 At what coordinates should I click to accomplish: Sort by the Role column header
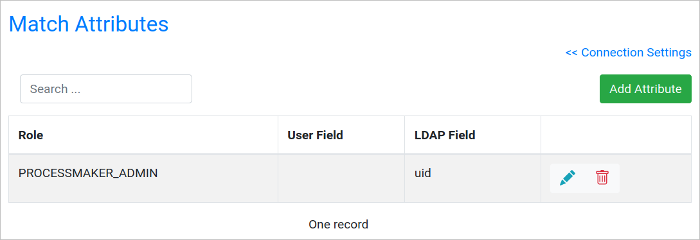pos(31,135)
